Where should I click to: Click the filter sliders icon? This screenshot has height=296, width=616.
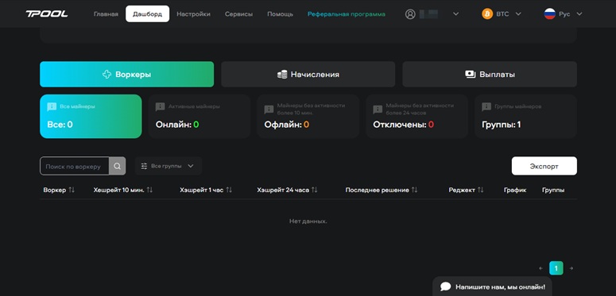point(144,166)
